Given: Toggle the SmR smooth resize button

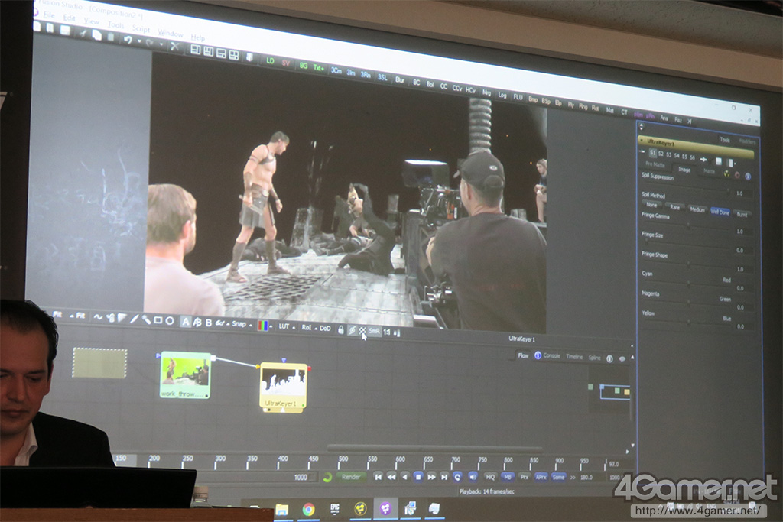Looking at the screenshot, I should point(374,331).
